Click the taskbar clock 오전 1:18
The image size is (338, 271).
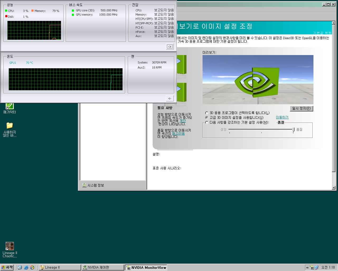coord(328,268)
